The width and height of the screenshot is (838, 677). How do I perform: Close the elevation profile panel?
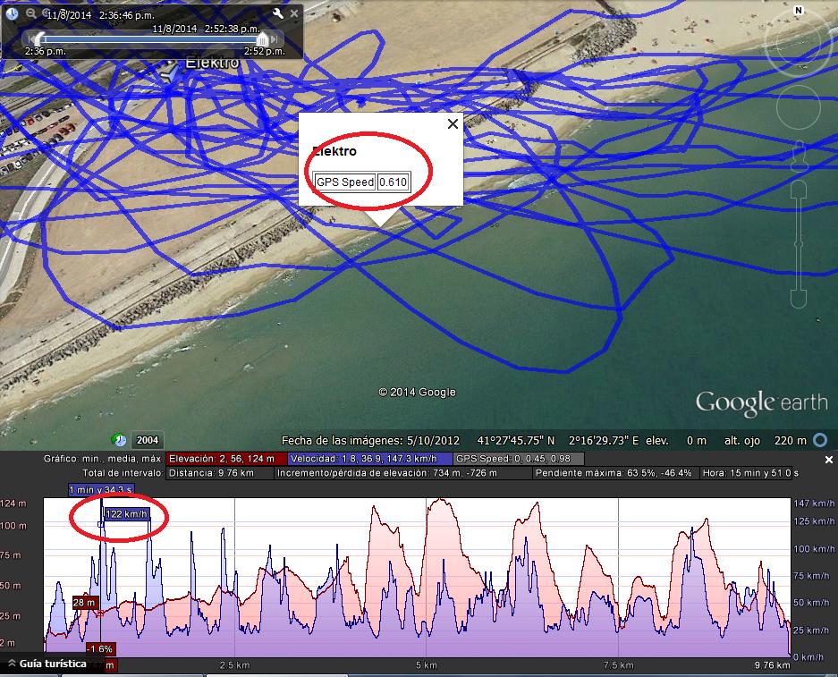tap(827, 459)
